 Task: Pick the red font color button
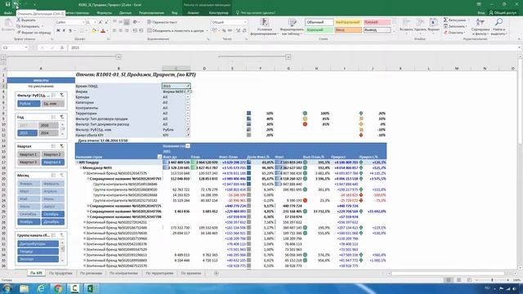click(103, 31)
